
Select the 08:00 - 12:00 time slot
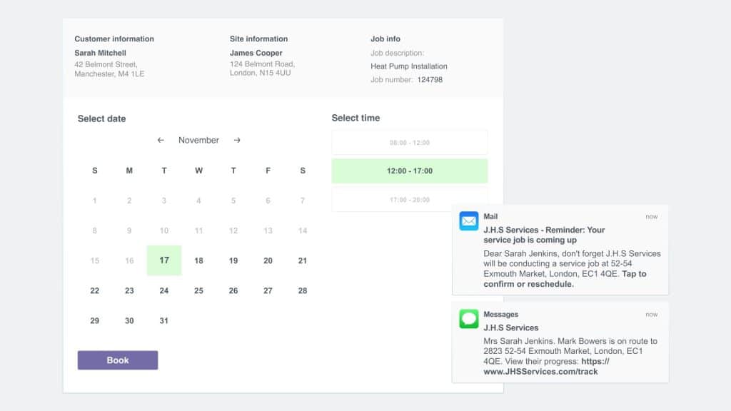[x=409, y=143]
